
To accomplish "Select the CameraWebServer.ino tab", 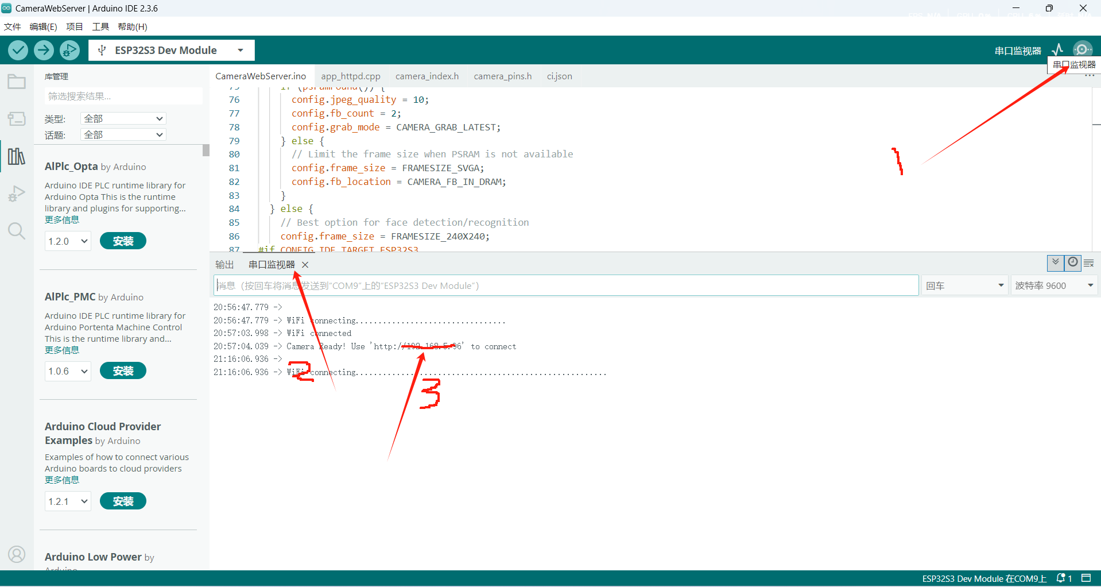I will pyautogui.click(x=261, y=76).
